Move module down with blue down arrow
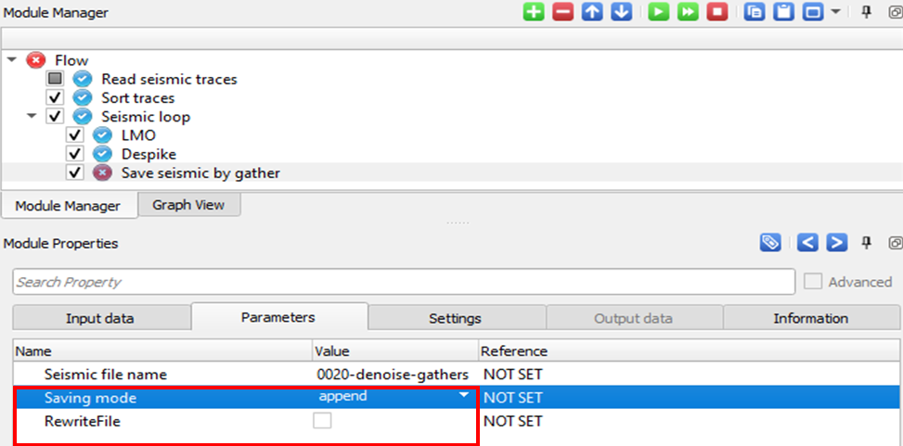The width and height of the screenshot is (903, 446). [x=622, y=12]
